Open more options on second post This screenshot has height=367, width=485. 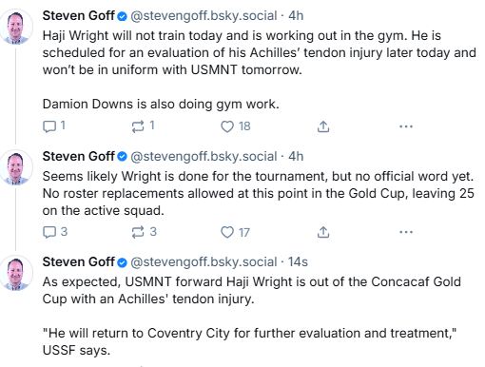[x=406, y=232]
